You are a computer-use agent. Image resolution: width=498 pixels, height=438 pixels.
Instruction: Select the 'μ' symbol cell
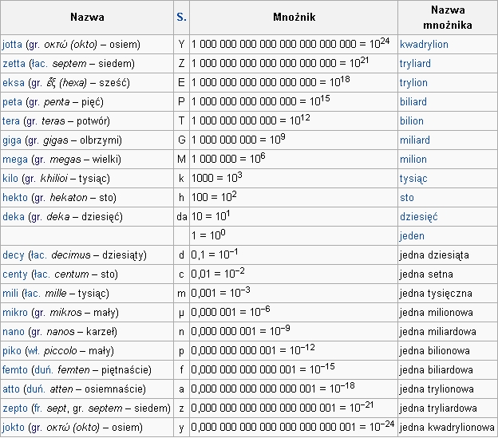tap(181, 313)
